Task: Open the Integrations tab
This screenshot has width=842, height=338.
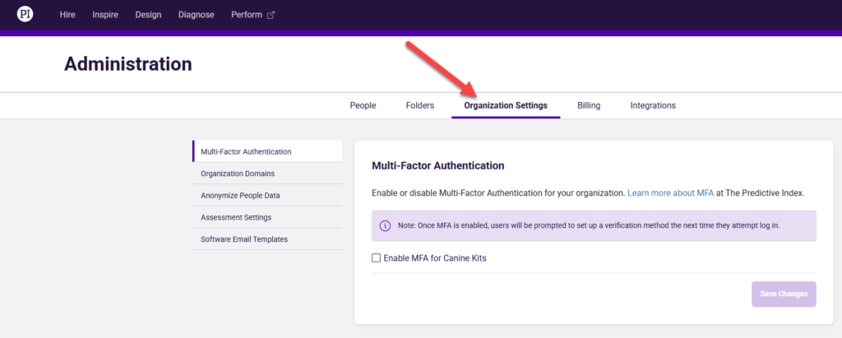Action: pos(653,105)
